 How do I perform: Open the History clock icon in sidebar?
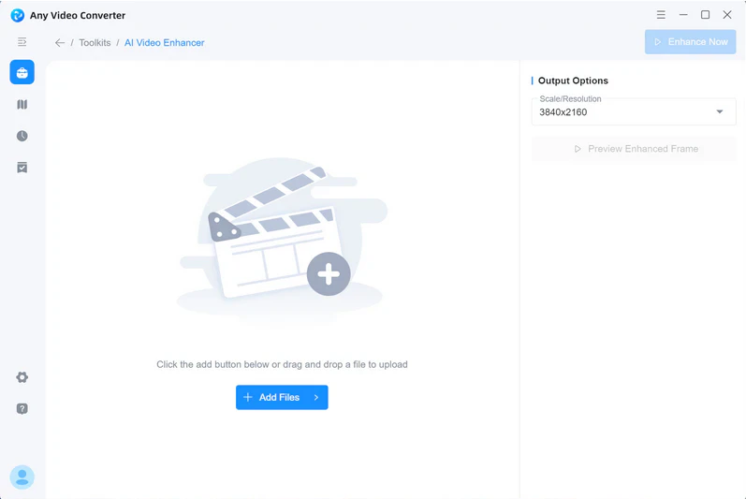(22, 136)
